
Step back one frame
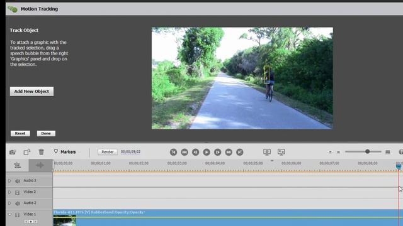(x=196, y=152)
